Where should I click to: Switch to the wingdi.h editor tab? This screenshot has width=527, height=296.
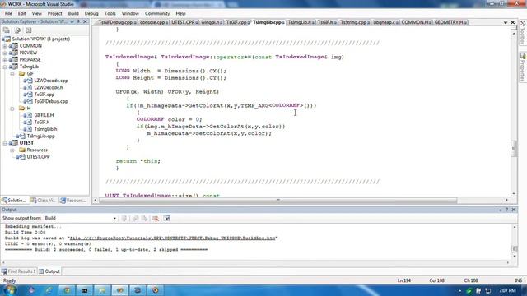coord(212,22)
